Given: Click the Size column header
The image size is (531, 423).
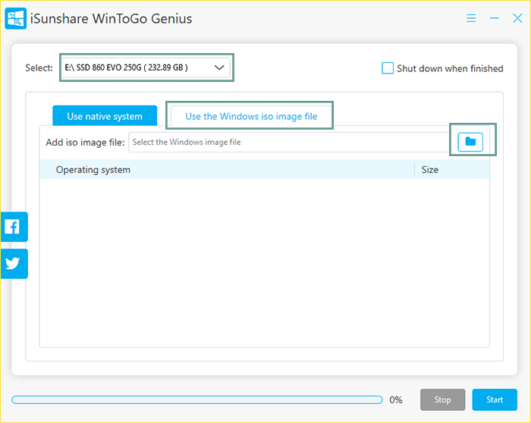Looking at the screenshot, I should point(452,170).
